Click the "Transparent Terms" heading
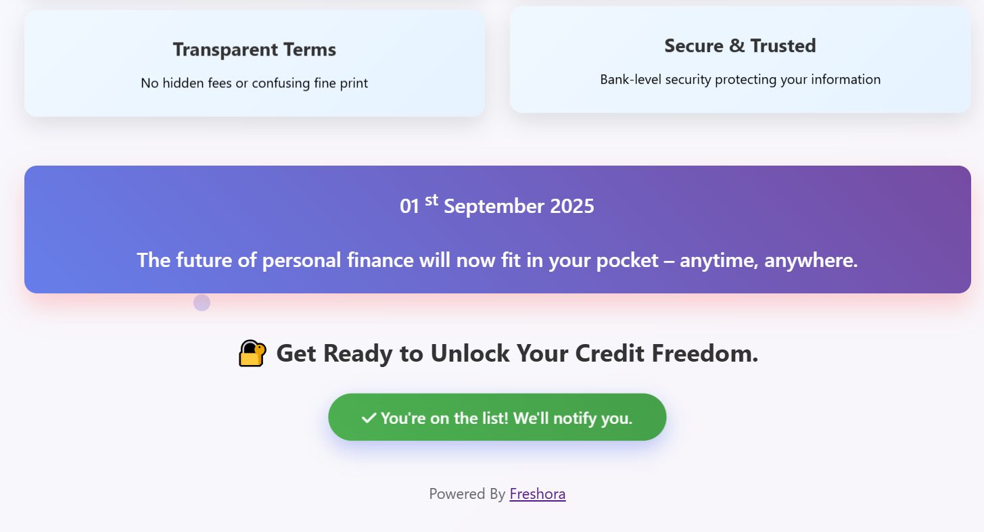This screenshot has height=532, width=984. [x=254, y=49]
